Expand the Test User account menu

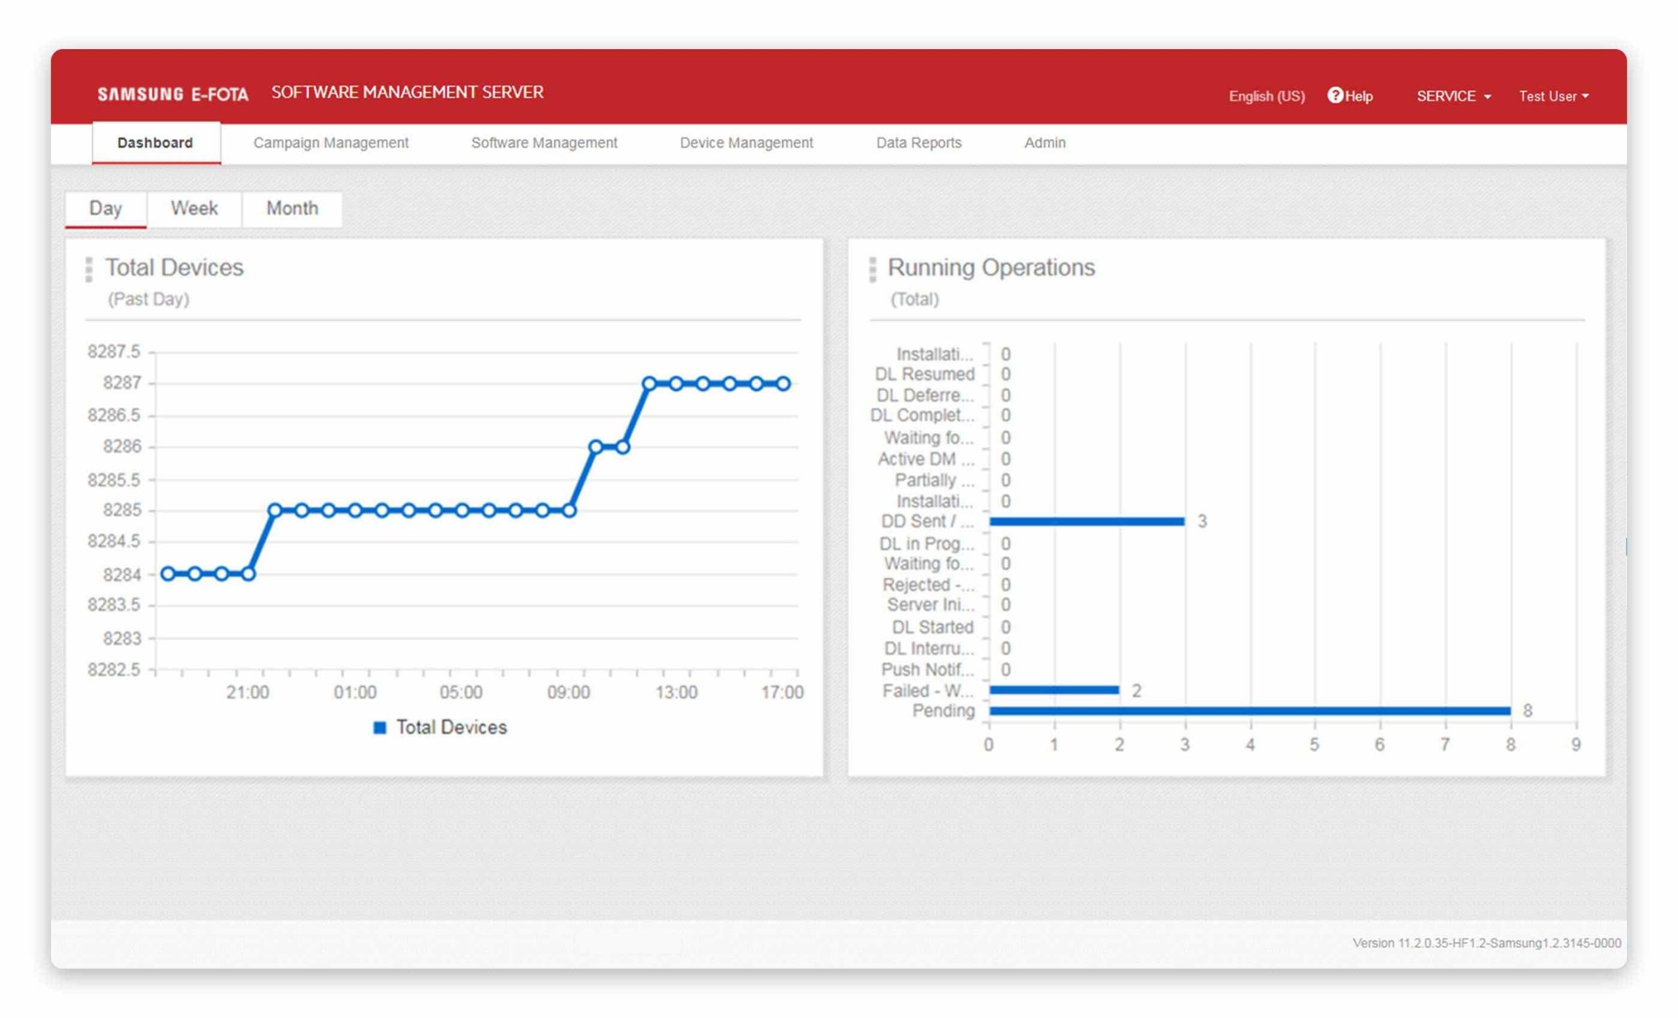point(1553,96)
